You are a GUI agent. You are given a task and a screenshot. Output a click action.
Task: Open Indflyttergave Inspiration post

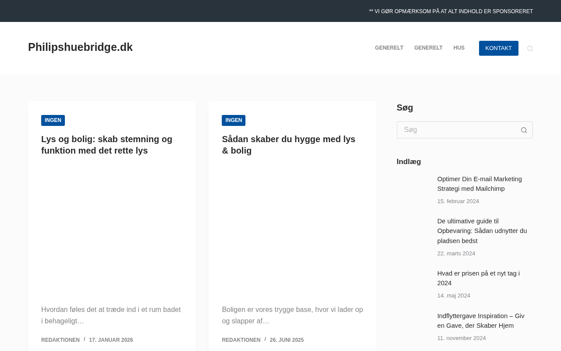tap(481, 321)
